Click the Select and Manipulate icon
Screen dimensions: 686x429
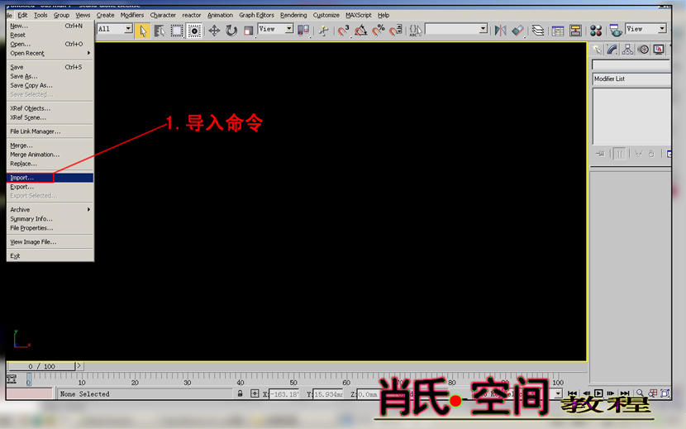click(x=324, y=31)
